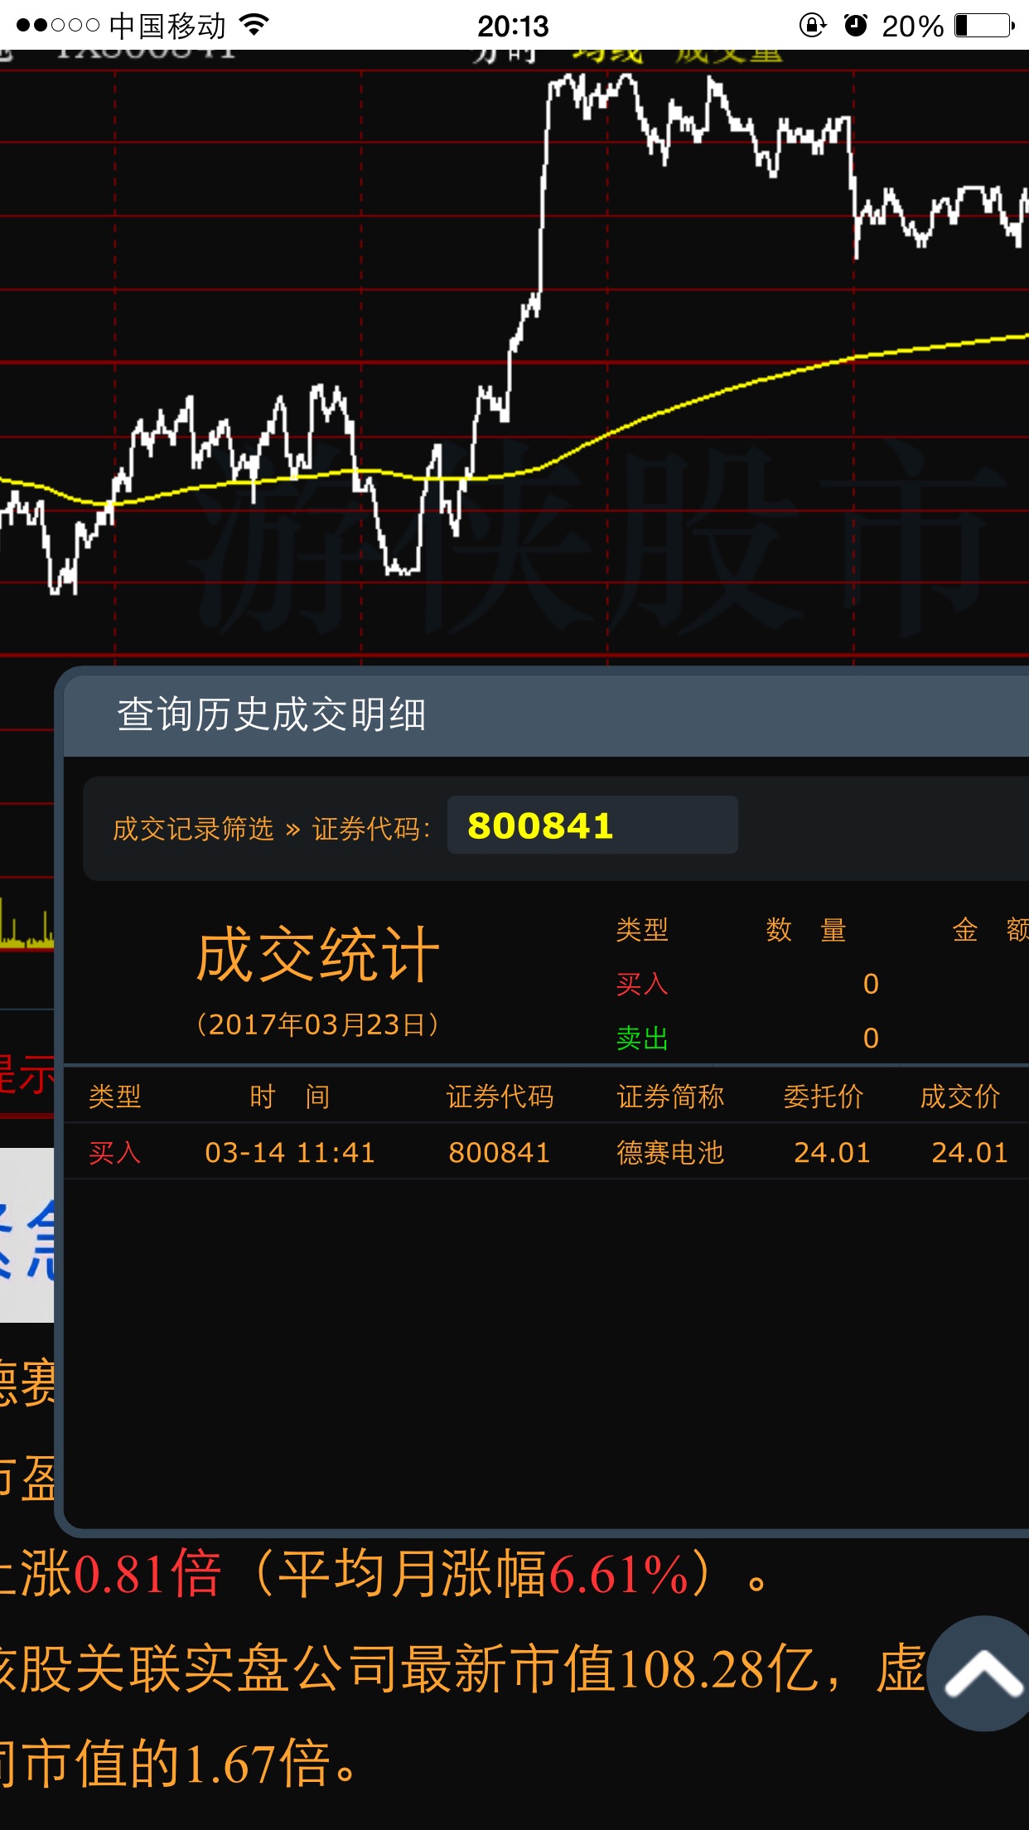Tap the Wi-Fi icon in status bar
The height and width of the screenshot is (1830, 1029).
(x=255, y=26)
